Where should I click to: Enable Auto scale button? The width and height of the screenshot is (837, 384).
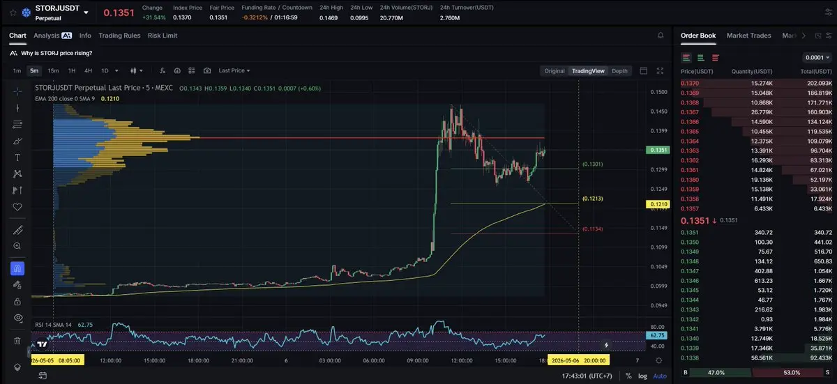[x=659, y=376]
